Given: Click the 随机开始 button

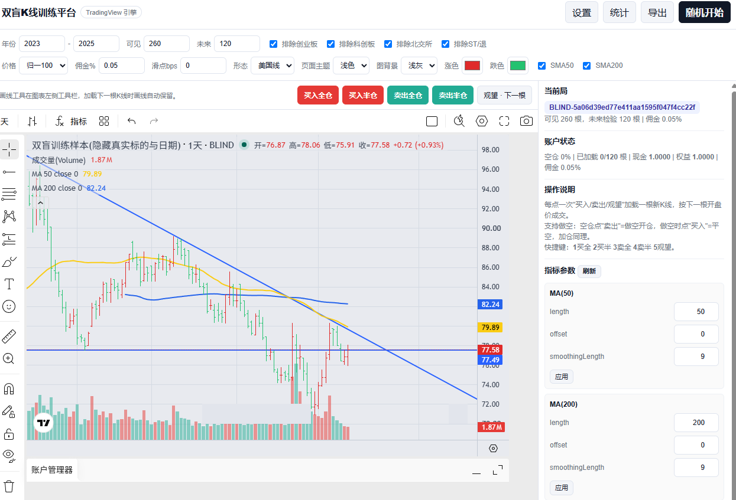Looking at the screenshot, I should click(705, 12).
